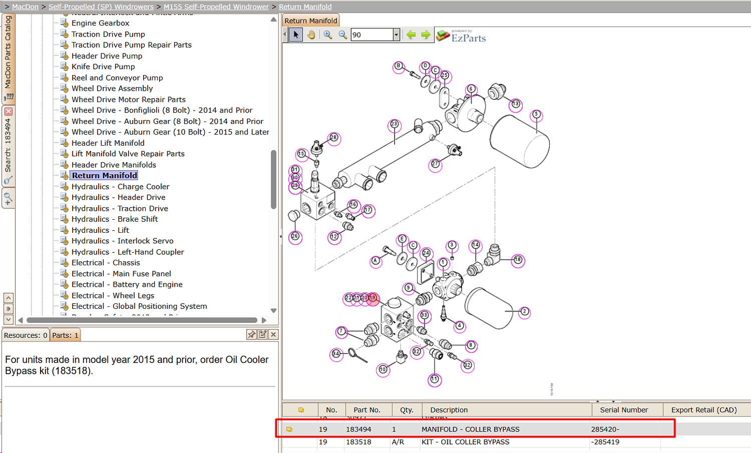The width and height of the screenshot is (751, 453).
Task: Click the note icon in the 183494 row
Action: (289, 429)
